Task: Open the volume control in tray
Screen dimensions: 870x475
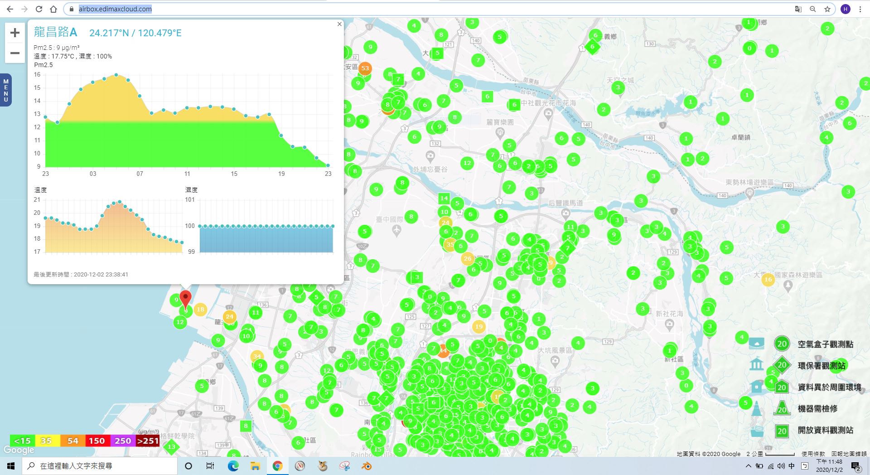Action: (781, 466)
